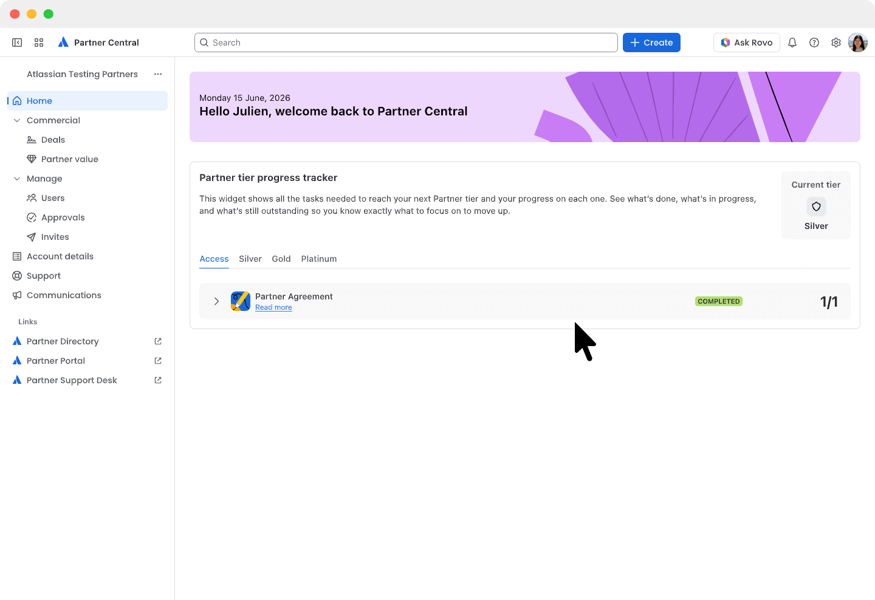Click the Current tier label
875x600 pixels.
click(816, 185)
